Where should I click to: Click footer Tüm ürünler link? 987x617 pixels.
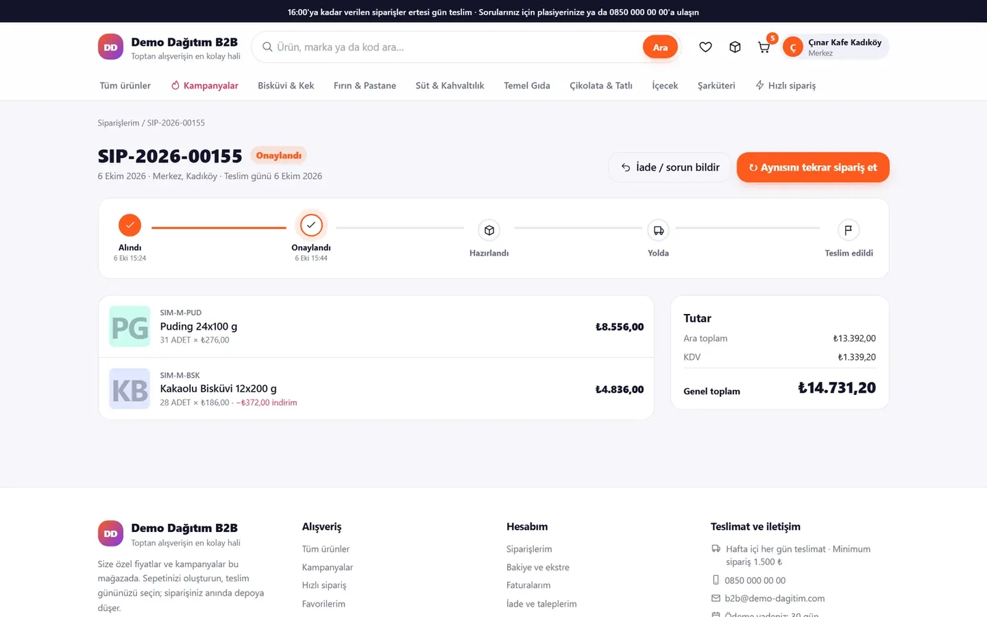(x=326, y=549)
